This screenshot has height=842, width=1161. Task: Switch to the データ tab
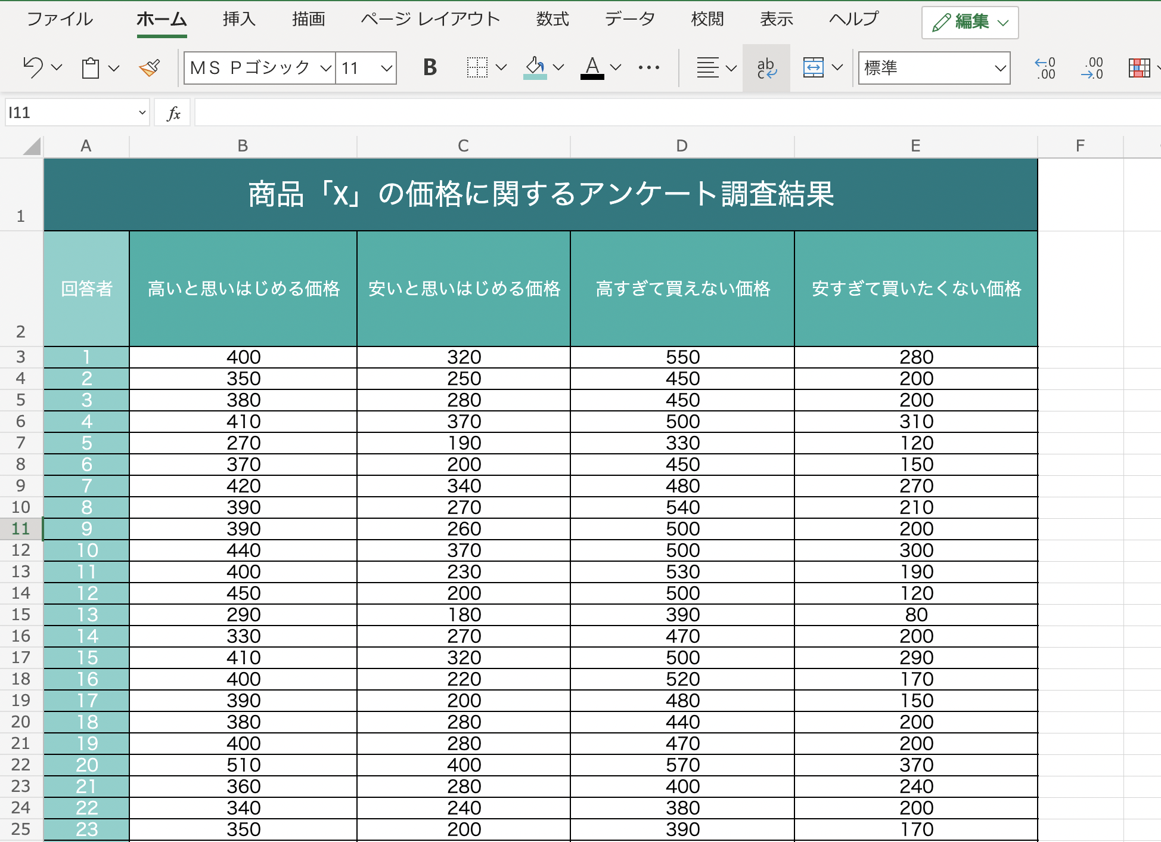tap(630, 19)
